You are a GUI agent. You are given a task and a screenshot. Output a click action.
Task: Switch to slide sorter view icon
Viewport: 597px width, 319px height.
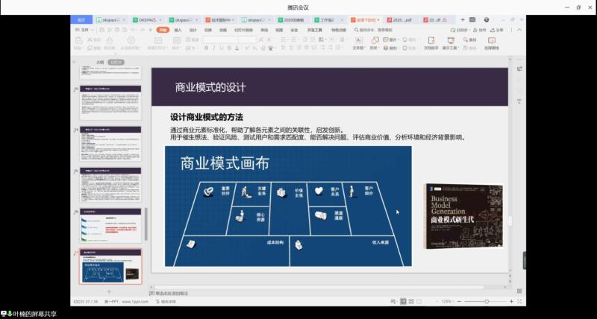(x=413, y=301)
